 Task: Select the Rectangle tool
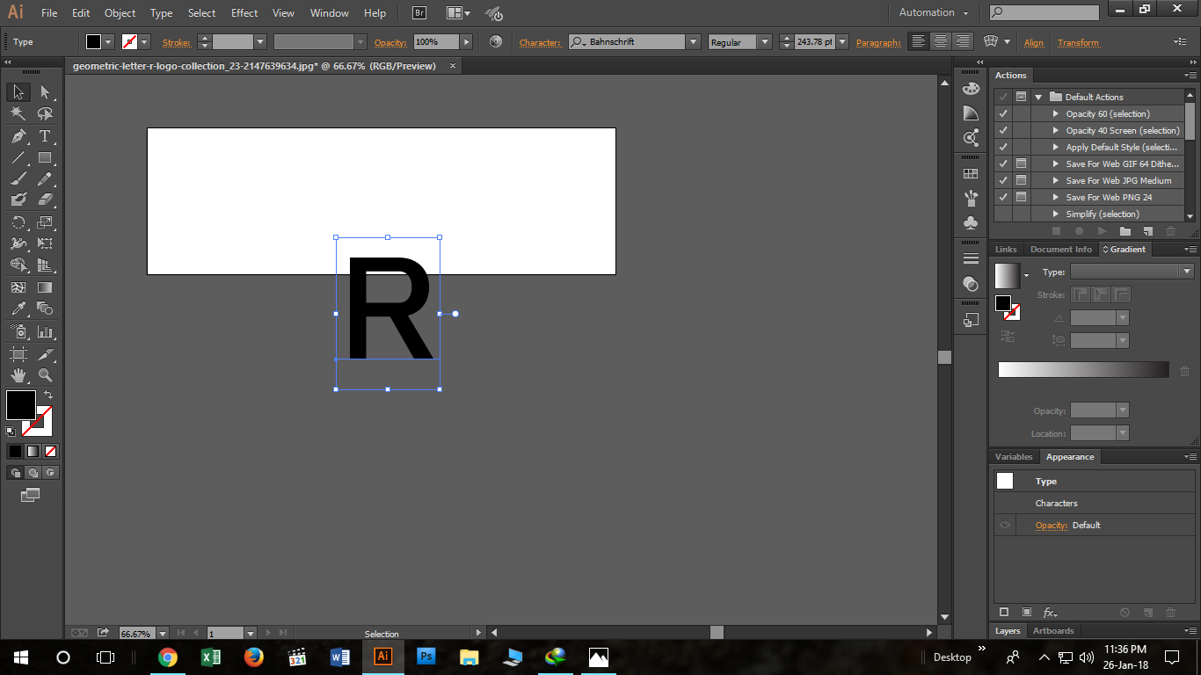(45, 158)
